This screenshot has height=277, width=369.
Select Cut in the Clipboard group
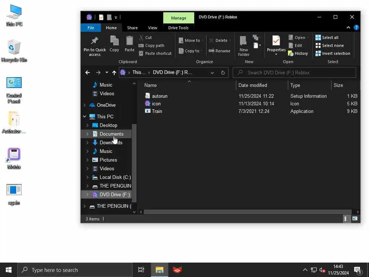[x=146, y=38]
